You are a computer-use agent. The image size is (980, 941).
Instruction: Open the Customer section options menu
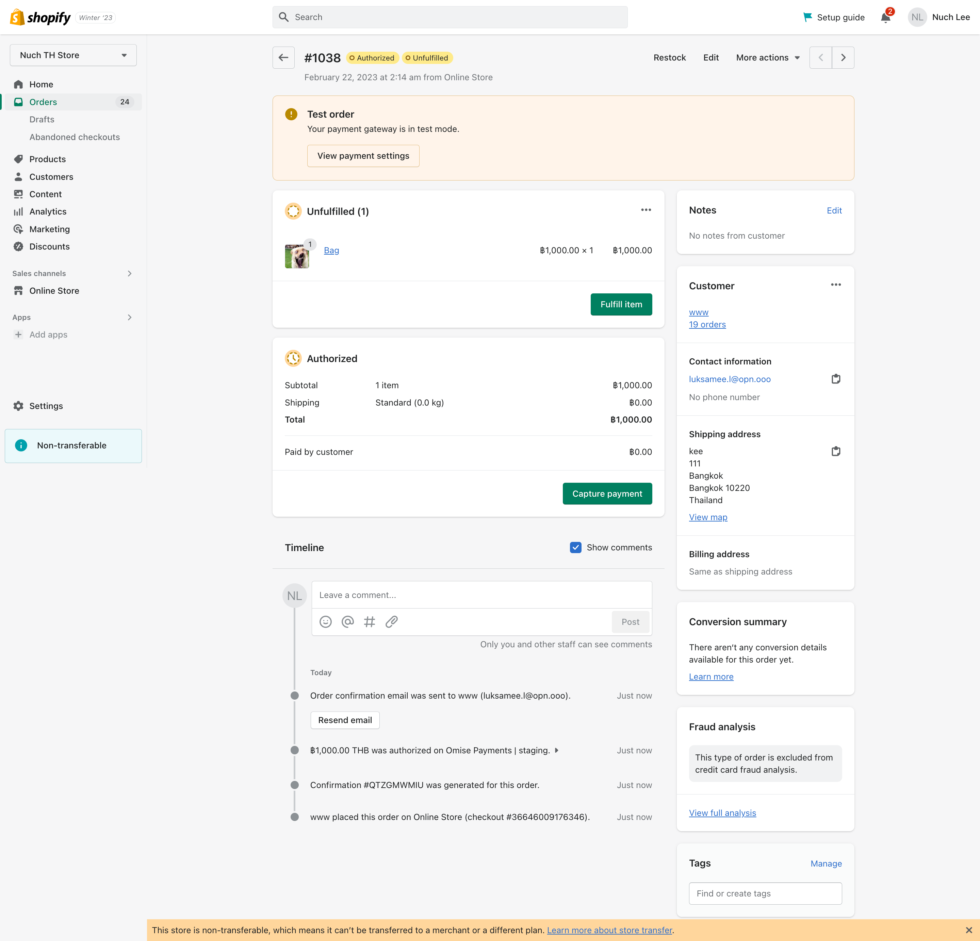[835, 285]
